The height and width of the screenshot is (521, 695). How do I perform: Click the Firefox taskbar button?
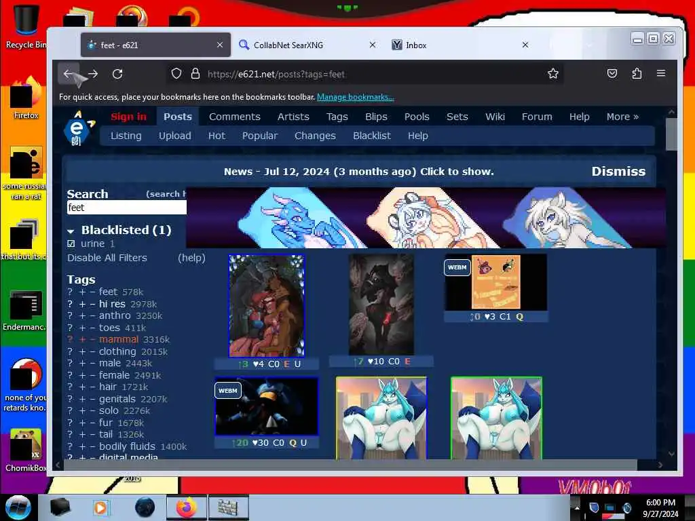[187, 507]
